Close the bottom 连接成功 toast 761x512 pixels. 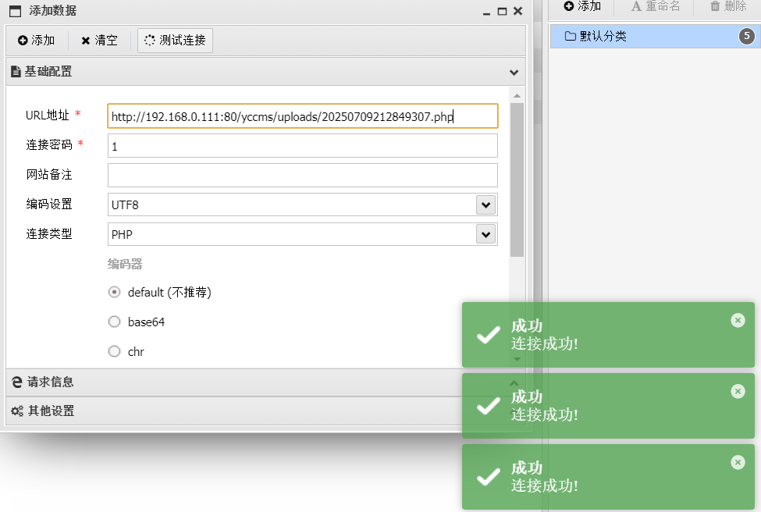(738, 462)
